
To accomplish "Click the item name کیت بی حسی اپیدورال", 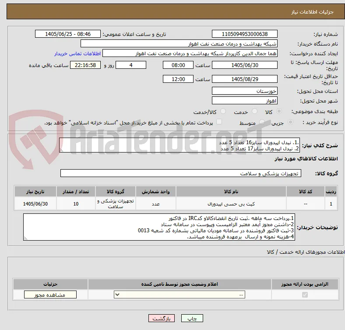I will tap(231, 204).
